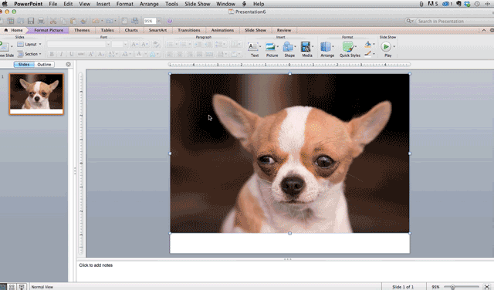Viewport: 494px width, 290px height.
Task: Click the Cut scissors icon
Action: 53,21
